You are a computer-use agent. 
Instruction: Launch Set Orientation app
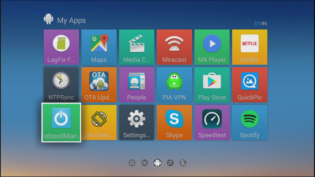click(x=99, y=122)
